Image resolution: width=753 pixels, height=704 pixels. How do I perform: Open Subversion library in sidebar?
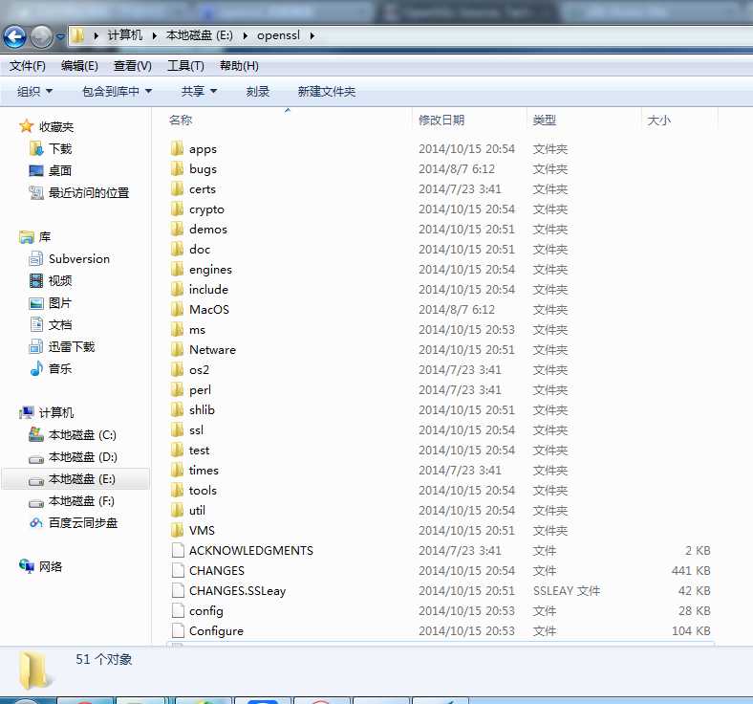pos(70,258)
